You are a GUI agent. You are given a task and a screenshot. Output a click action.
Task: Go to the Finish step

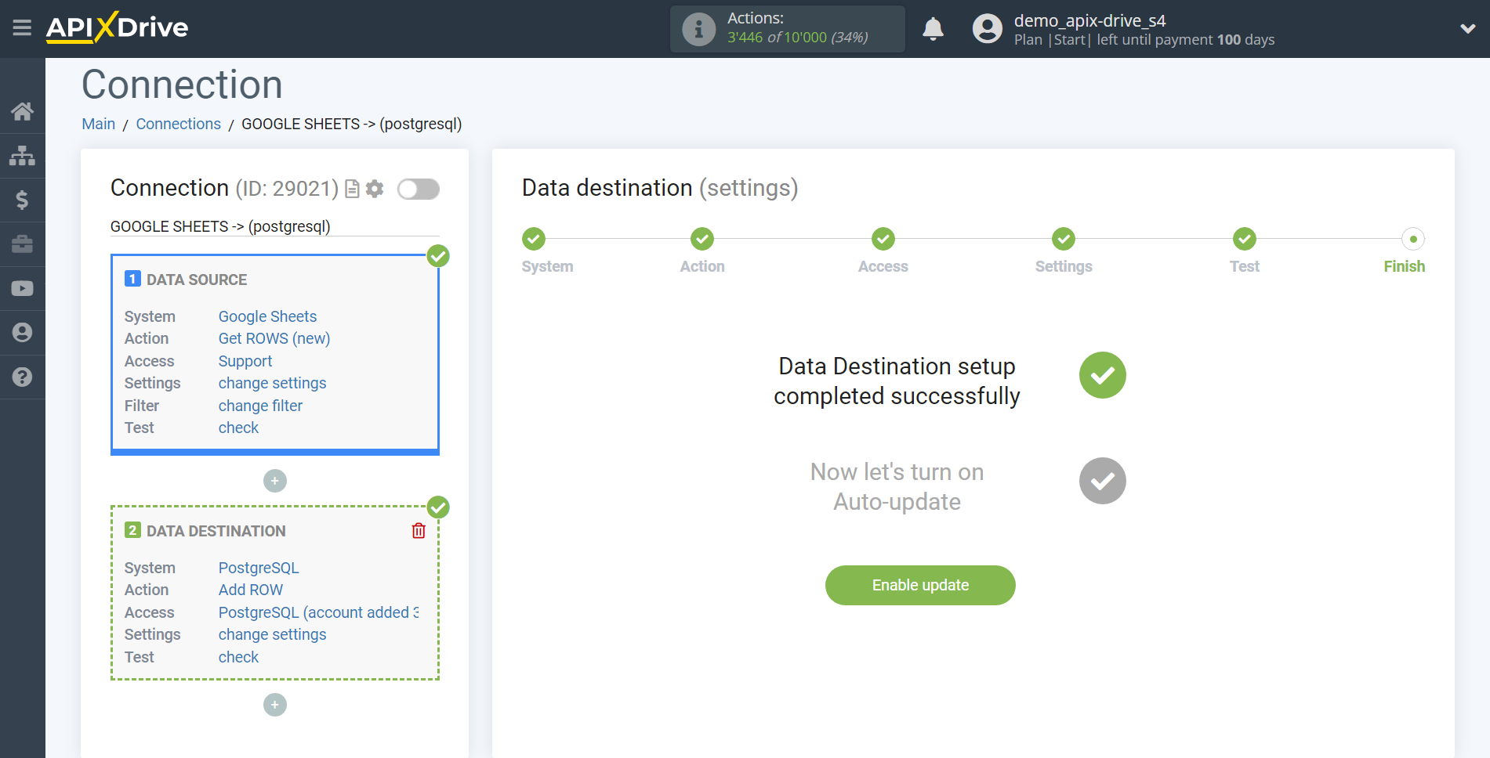[x=1413, y=239]
